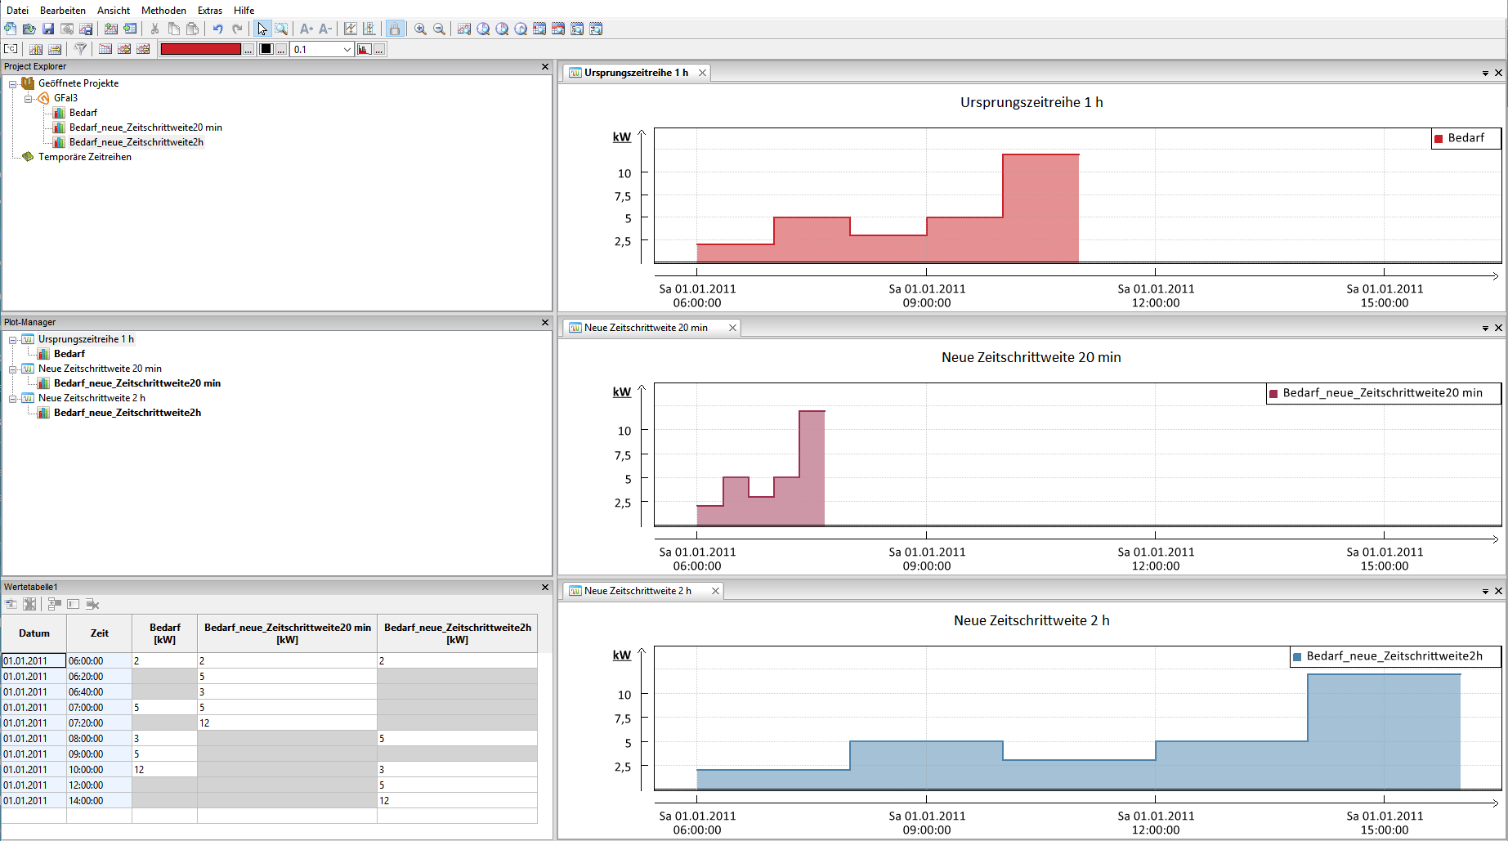Image resolution: width=1508 pixels, height=841 pixels.
Task: Collapse Ursprungszeitreihe 1 h in Plot-Manager
Action: pyautogui.click(x=13, y=340)
